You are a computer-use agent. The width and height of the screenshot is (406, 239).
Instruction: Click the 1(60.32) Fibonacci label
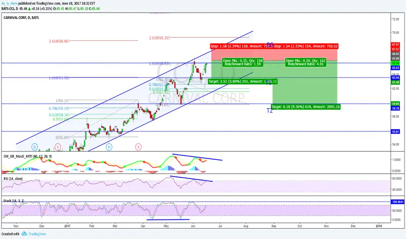(62, 100)
